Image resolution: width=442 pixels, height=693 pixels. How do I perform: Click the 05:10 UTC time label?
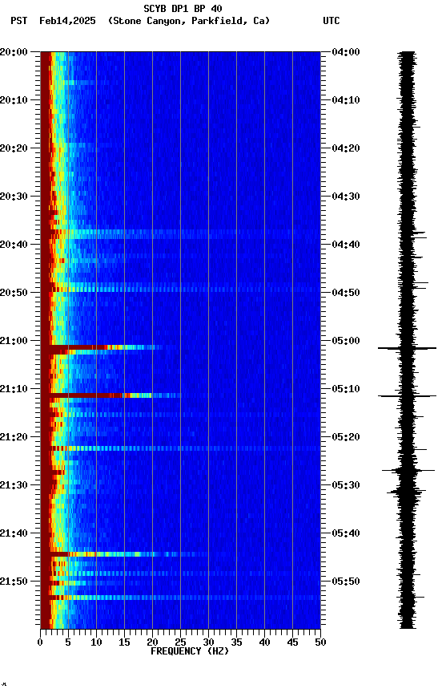point(346,389)
